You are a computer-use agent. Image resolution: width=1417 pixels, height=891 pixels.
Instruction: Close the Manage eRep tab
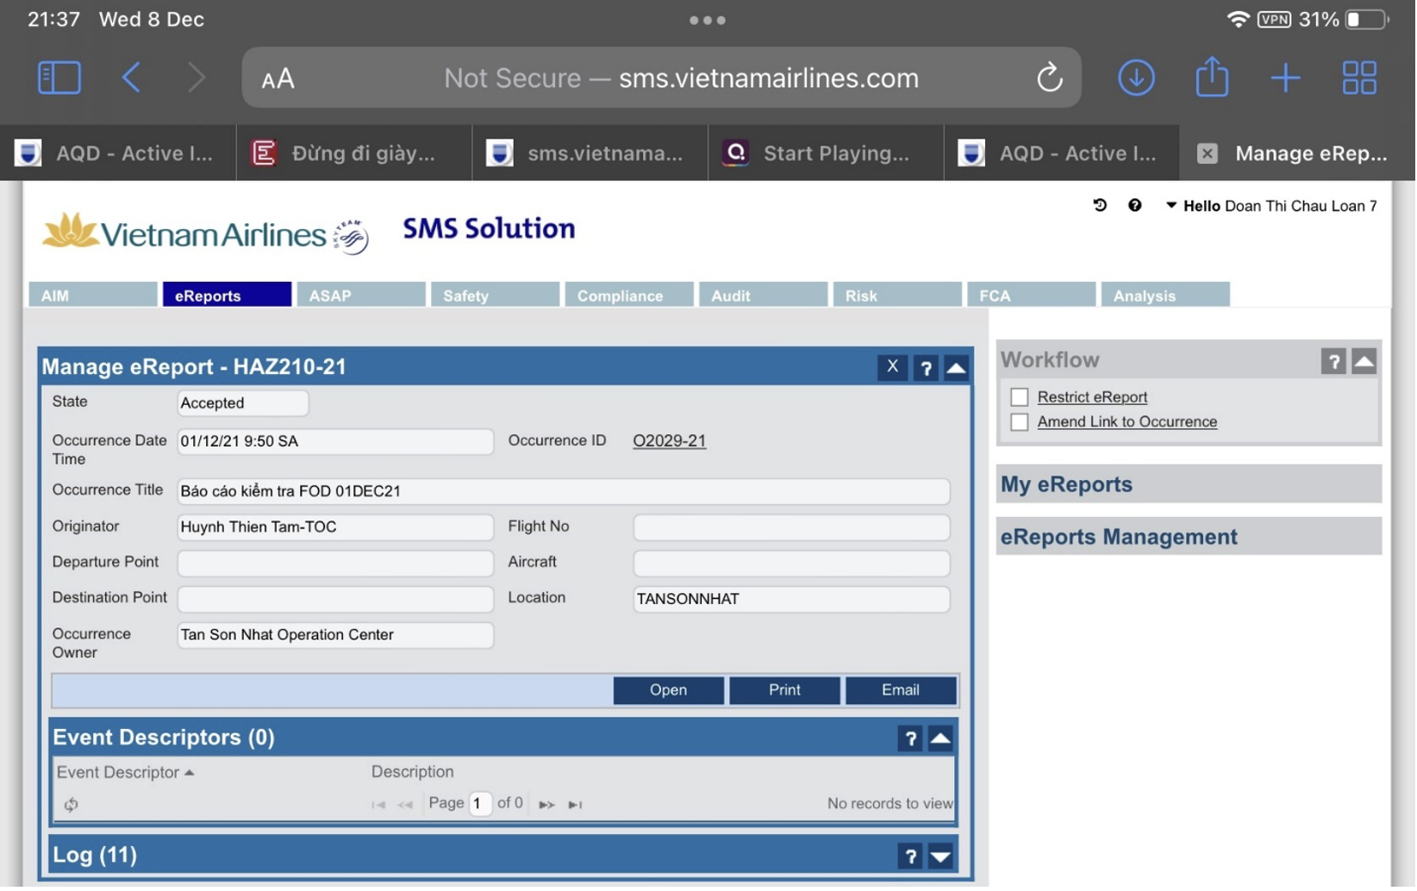coord(1207,153)
